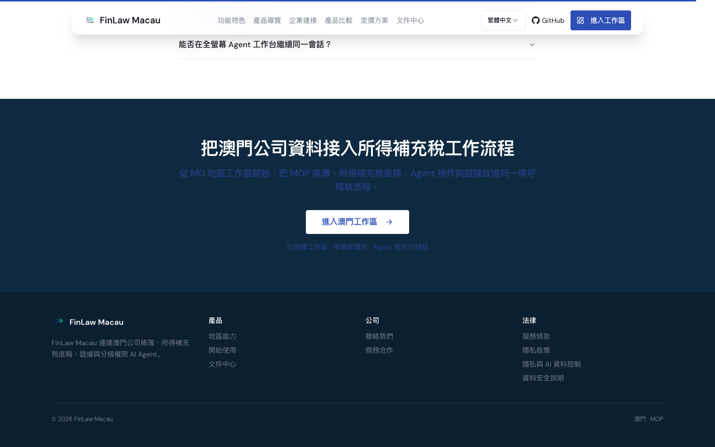Open the GitHub text link in header
The height and width of the screenshot is (447, 715).
tap(553, 20)
